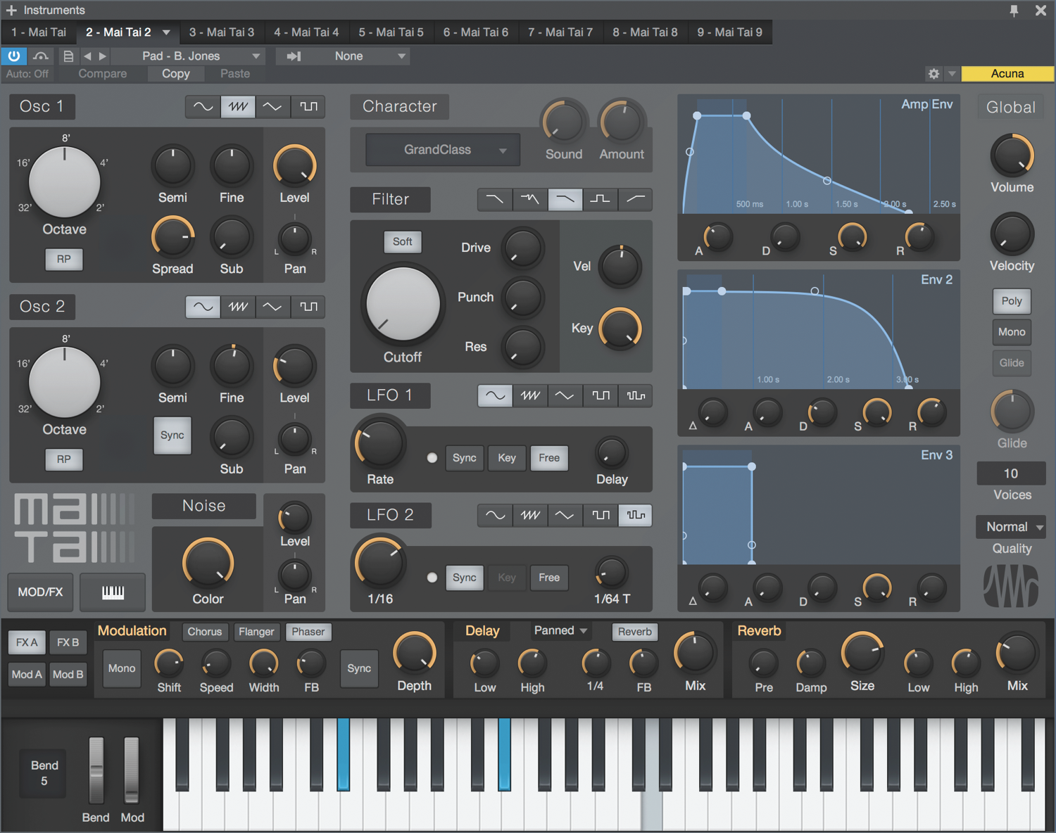Select sample-and-hold shape for LFO 2
1056x833 pixels.
pyautogui.click(x=635, y=515)
